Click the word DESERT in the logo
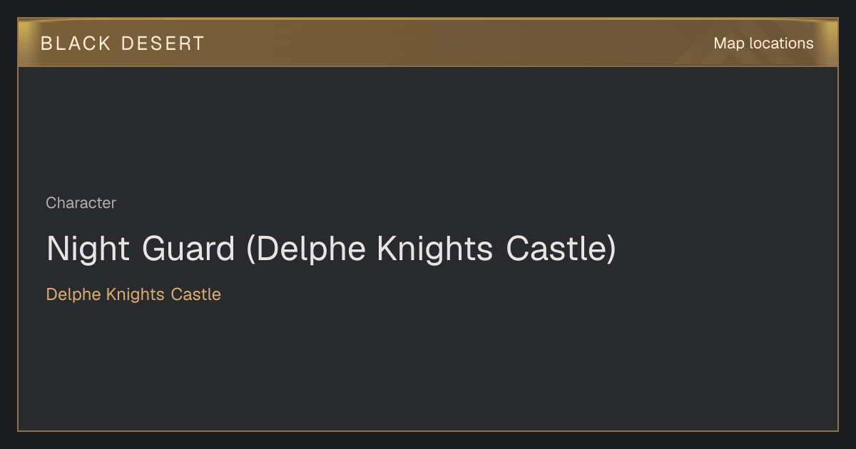Screen dimensions: 856x449 (163, 43)
